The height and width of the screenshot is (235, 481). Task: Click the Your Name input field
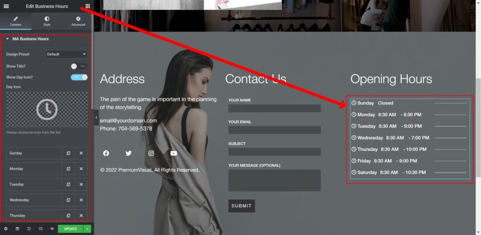[274, 108]
